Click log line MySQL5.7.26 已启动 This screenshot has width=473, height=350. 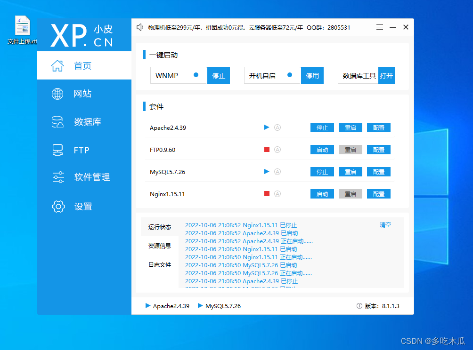(241, 265)
